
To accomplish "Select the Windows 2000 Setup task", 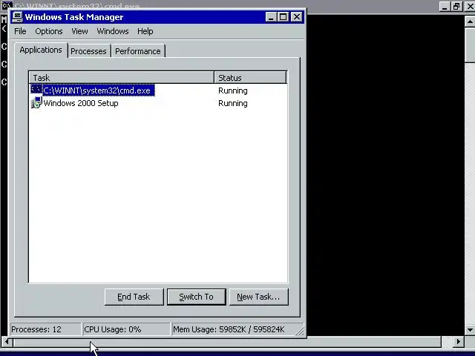I will pos(158,103).
